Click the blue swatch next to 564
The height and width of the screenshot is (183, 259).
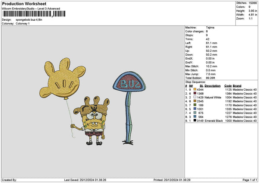[x=195, y=117]
